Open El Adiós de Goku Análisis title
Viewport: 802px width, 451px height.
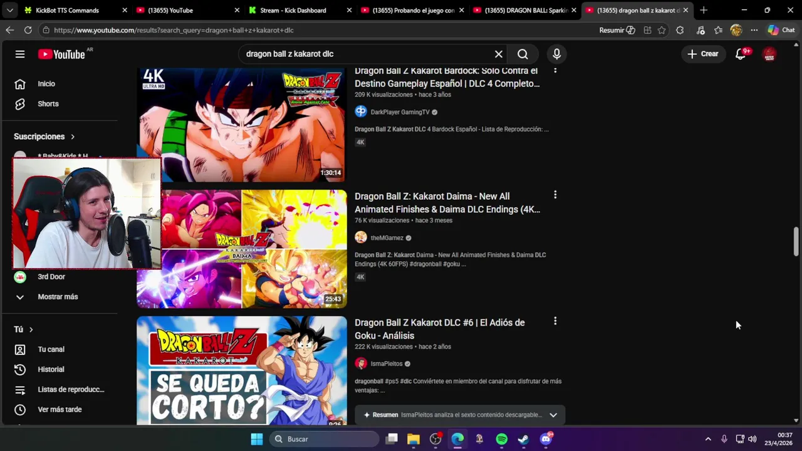[x=440, y=329]
